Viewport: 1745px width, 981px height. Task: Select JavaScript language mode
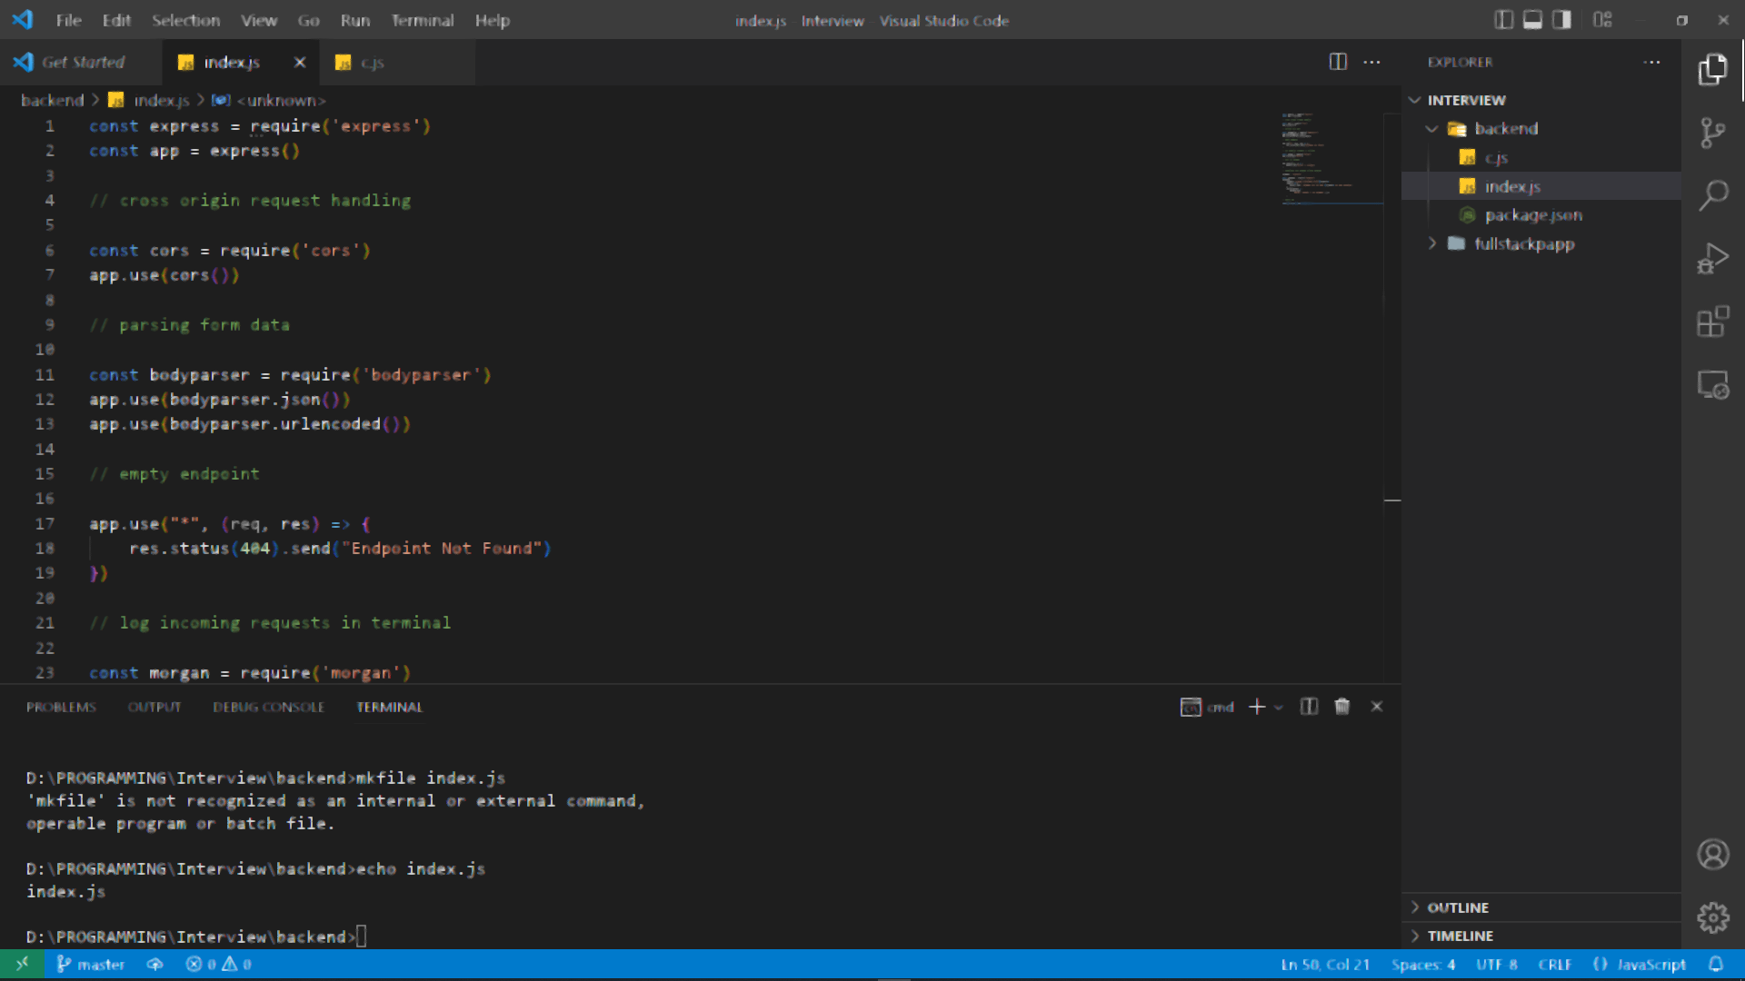[x=1640, y=965]
